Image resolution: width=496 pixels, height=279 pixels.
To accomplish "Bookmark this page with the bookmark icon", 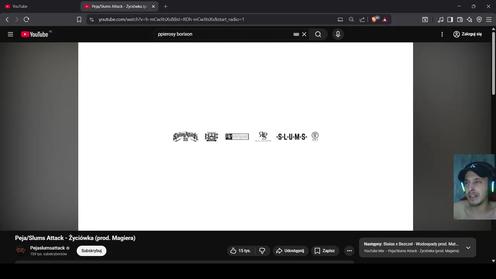I will pos(79,19).
